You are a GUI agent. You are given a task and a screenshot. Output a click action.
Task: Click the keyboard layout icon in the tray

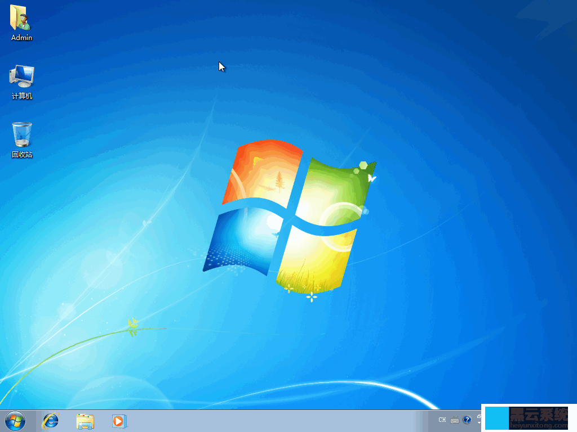(454, 420)
